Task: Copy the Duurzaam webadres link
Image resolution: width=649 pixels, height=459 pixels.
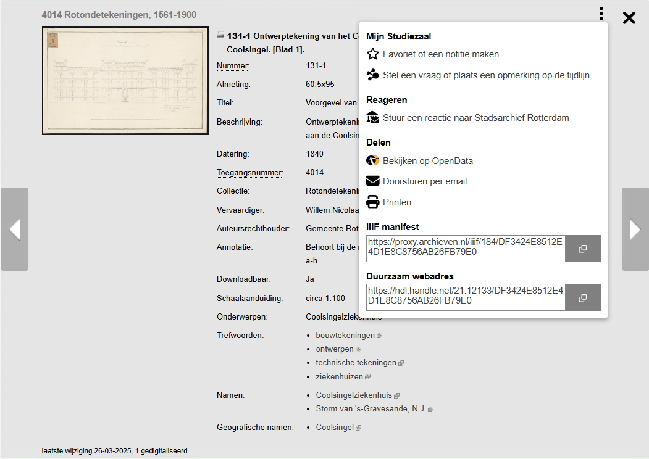Action: 582,298
